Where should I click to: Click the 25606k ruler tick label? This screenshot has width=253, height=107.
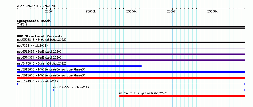(132, 11)
